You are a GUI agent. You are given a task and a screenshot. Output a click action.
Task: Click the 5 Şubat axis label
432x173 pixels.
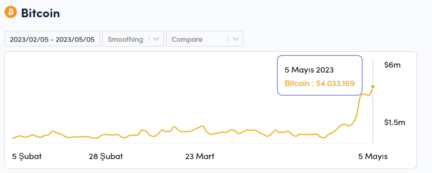[x=27, y=157]
